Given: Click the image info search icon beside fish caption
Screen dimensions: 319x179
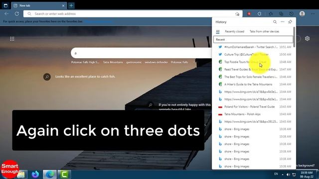Looking at the screenshot, I should [x=47, y=77].
